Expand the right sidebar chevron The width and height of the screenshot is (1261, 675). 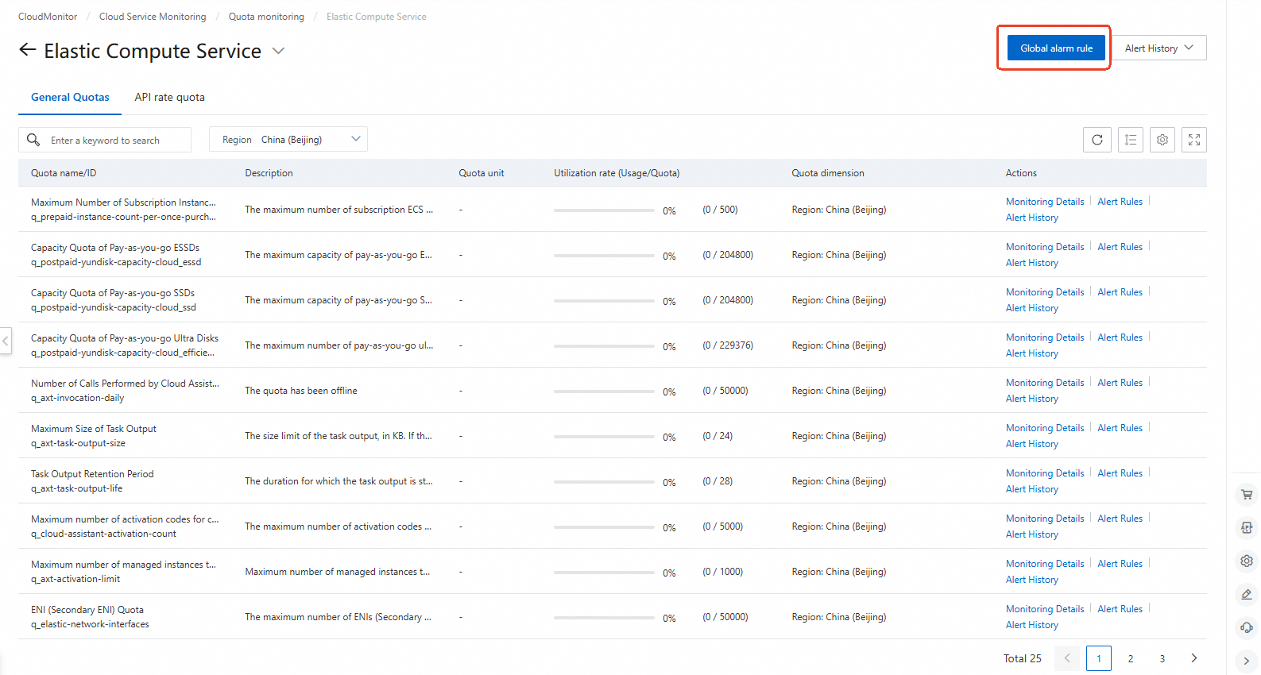1247,661
